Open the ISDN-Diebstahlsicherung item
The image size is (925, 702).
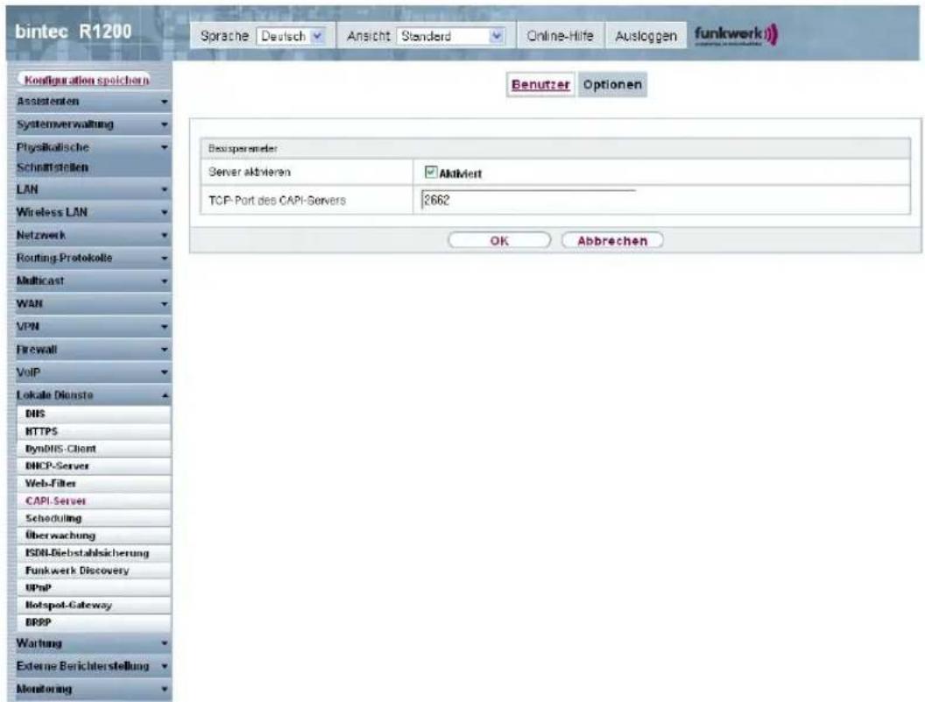point(95,553)
